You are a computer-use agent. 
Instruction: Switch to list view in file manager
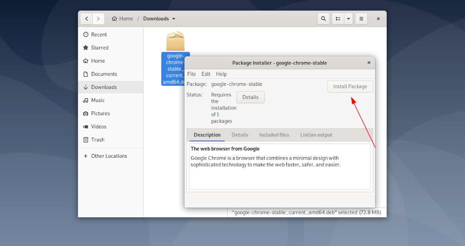point(338,19)
